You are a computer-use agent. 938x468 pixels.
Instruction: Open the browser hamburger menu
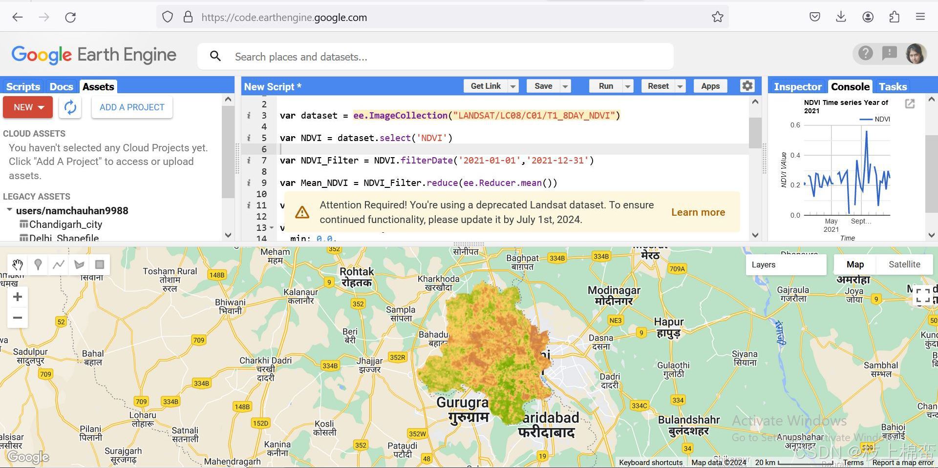[x=920, y=17]
